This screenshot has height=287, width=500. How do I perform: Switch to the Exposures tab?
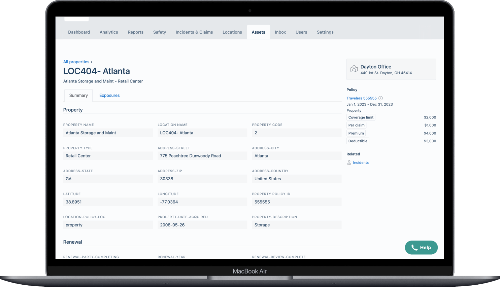tap(109, 95)
